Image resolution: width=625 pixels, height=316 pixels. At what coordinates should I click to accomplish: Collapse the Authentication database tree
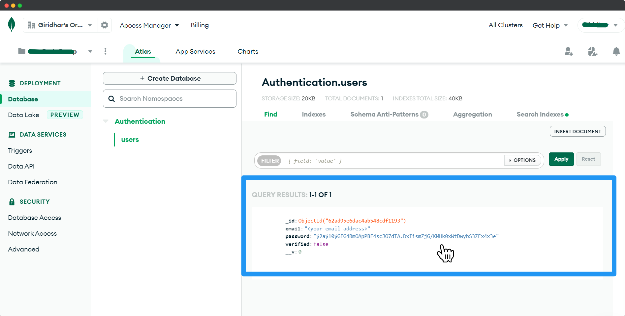[x=106, y=121]
